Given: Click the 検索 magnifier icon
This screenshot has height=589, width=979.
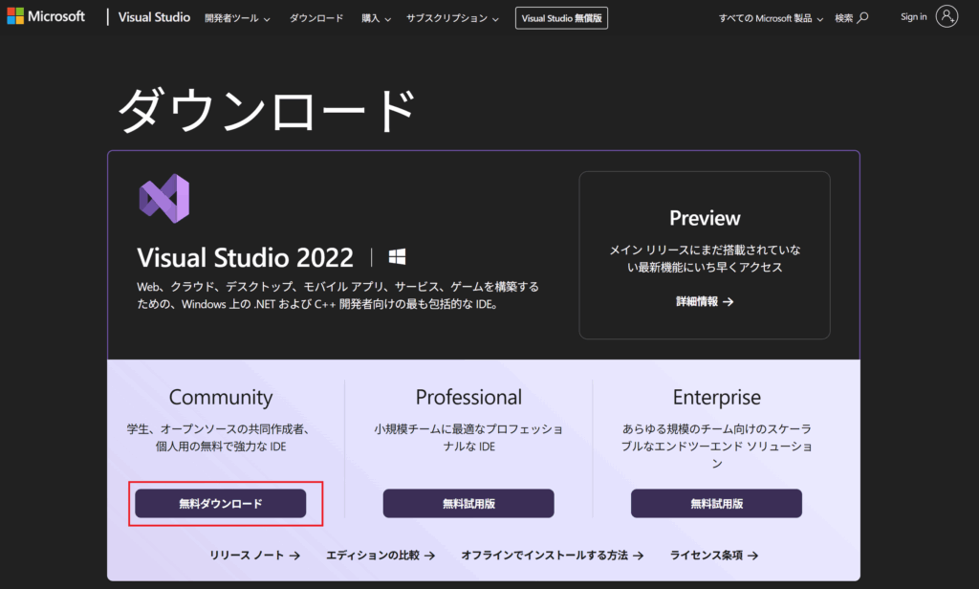Looking at the screenshot, I should (862, 18).
